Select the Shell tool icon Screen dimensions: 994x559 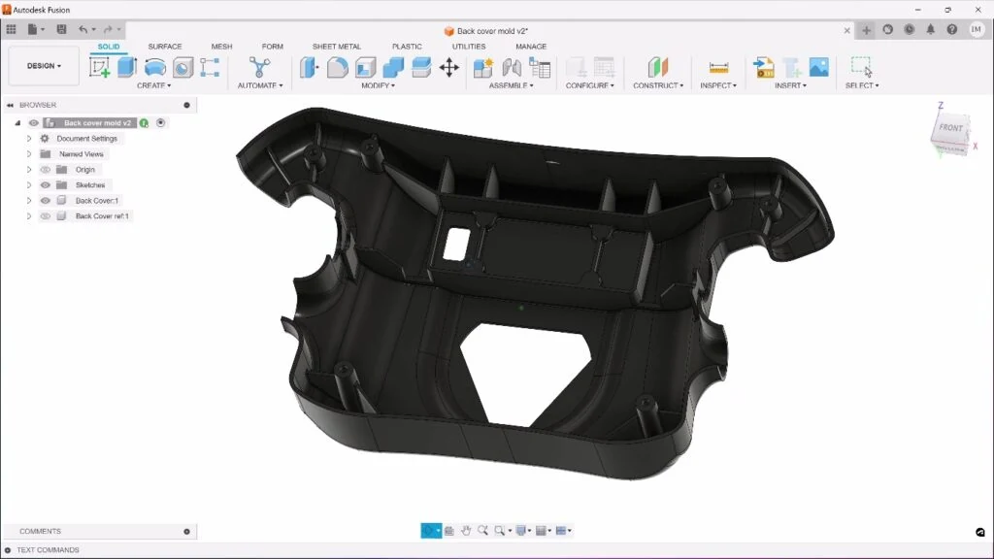(x=365, y=67)
